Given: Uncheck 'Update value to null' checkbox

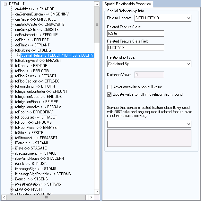Looking at the screenshot, I should pos(109,94).
